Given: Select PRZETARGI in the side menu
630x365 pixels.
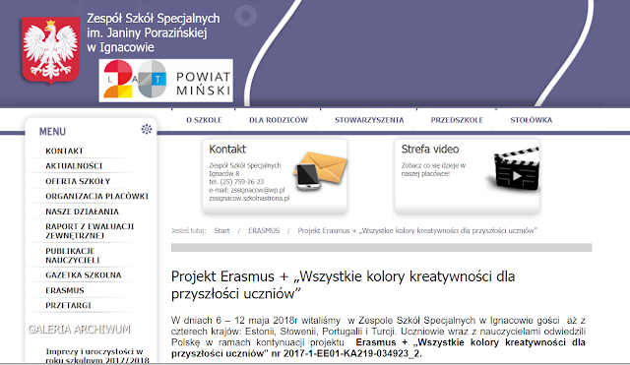Looking at the screenshot, I should [68, 306].
